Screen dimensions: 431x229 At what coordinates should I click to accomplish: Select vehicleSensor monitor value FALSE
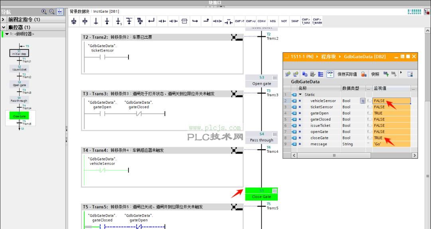(391, 101)
